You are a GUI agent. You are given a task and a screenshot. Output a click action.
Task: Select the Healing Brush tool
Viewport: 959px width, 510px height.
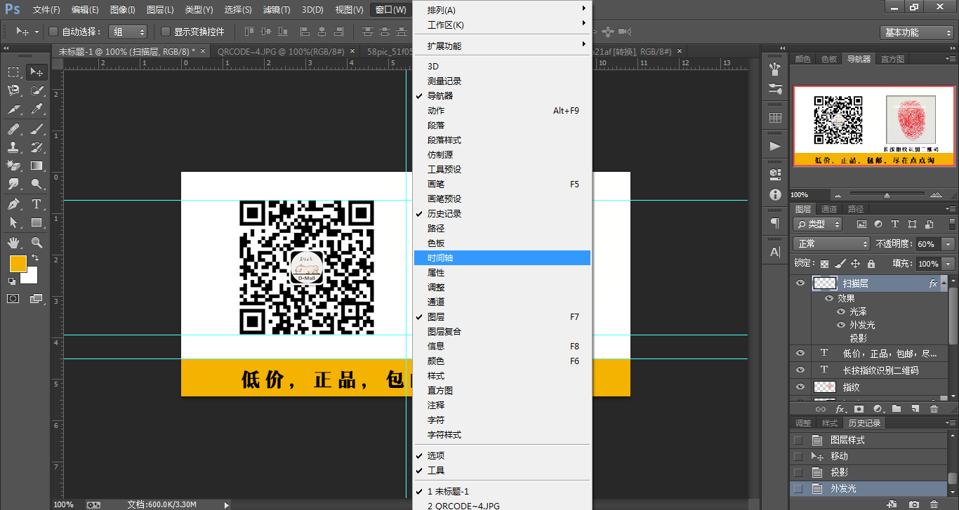(13, 129)
